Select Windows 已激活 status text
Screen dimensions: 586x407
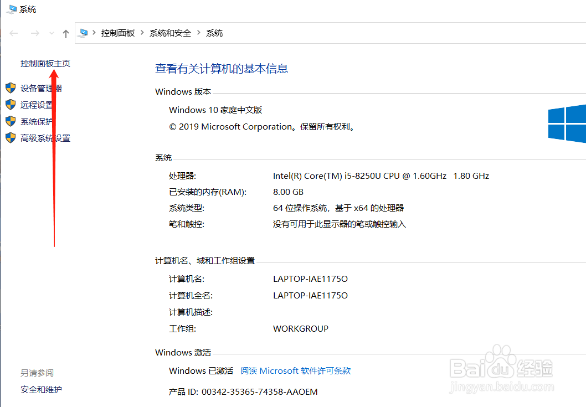[201, 371]
